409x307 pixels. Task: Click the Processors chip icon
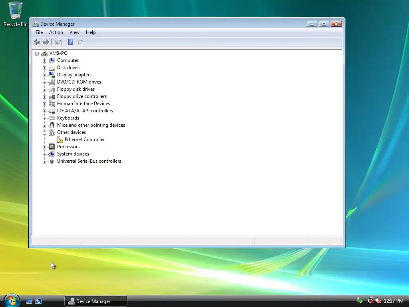[x=52, y=147]
